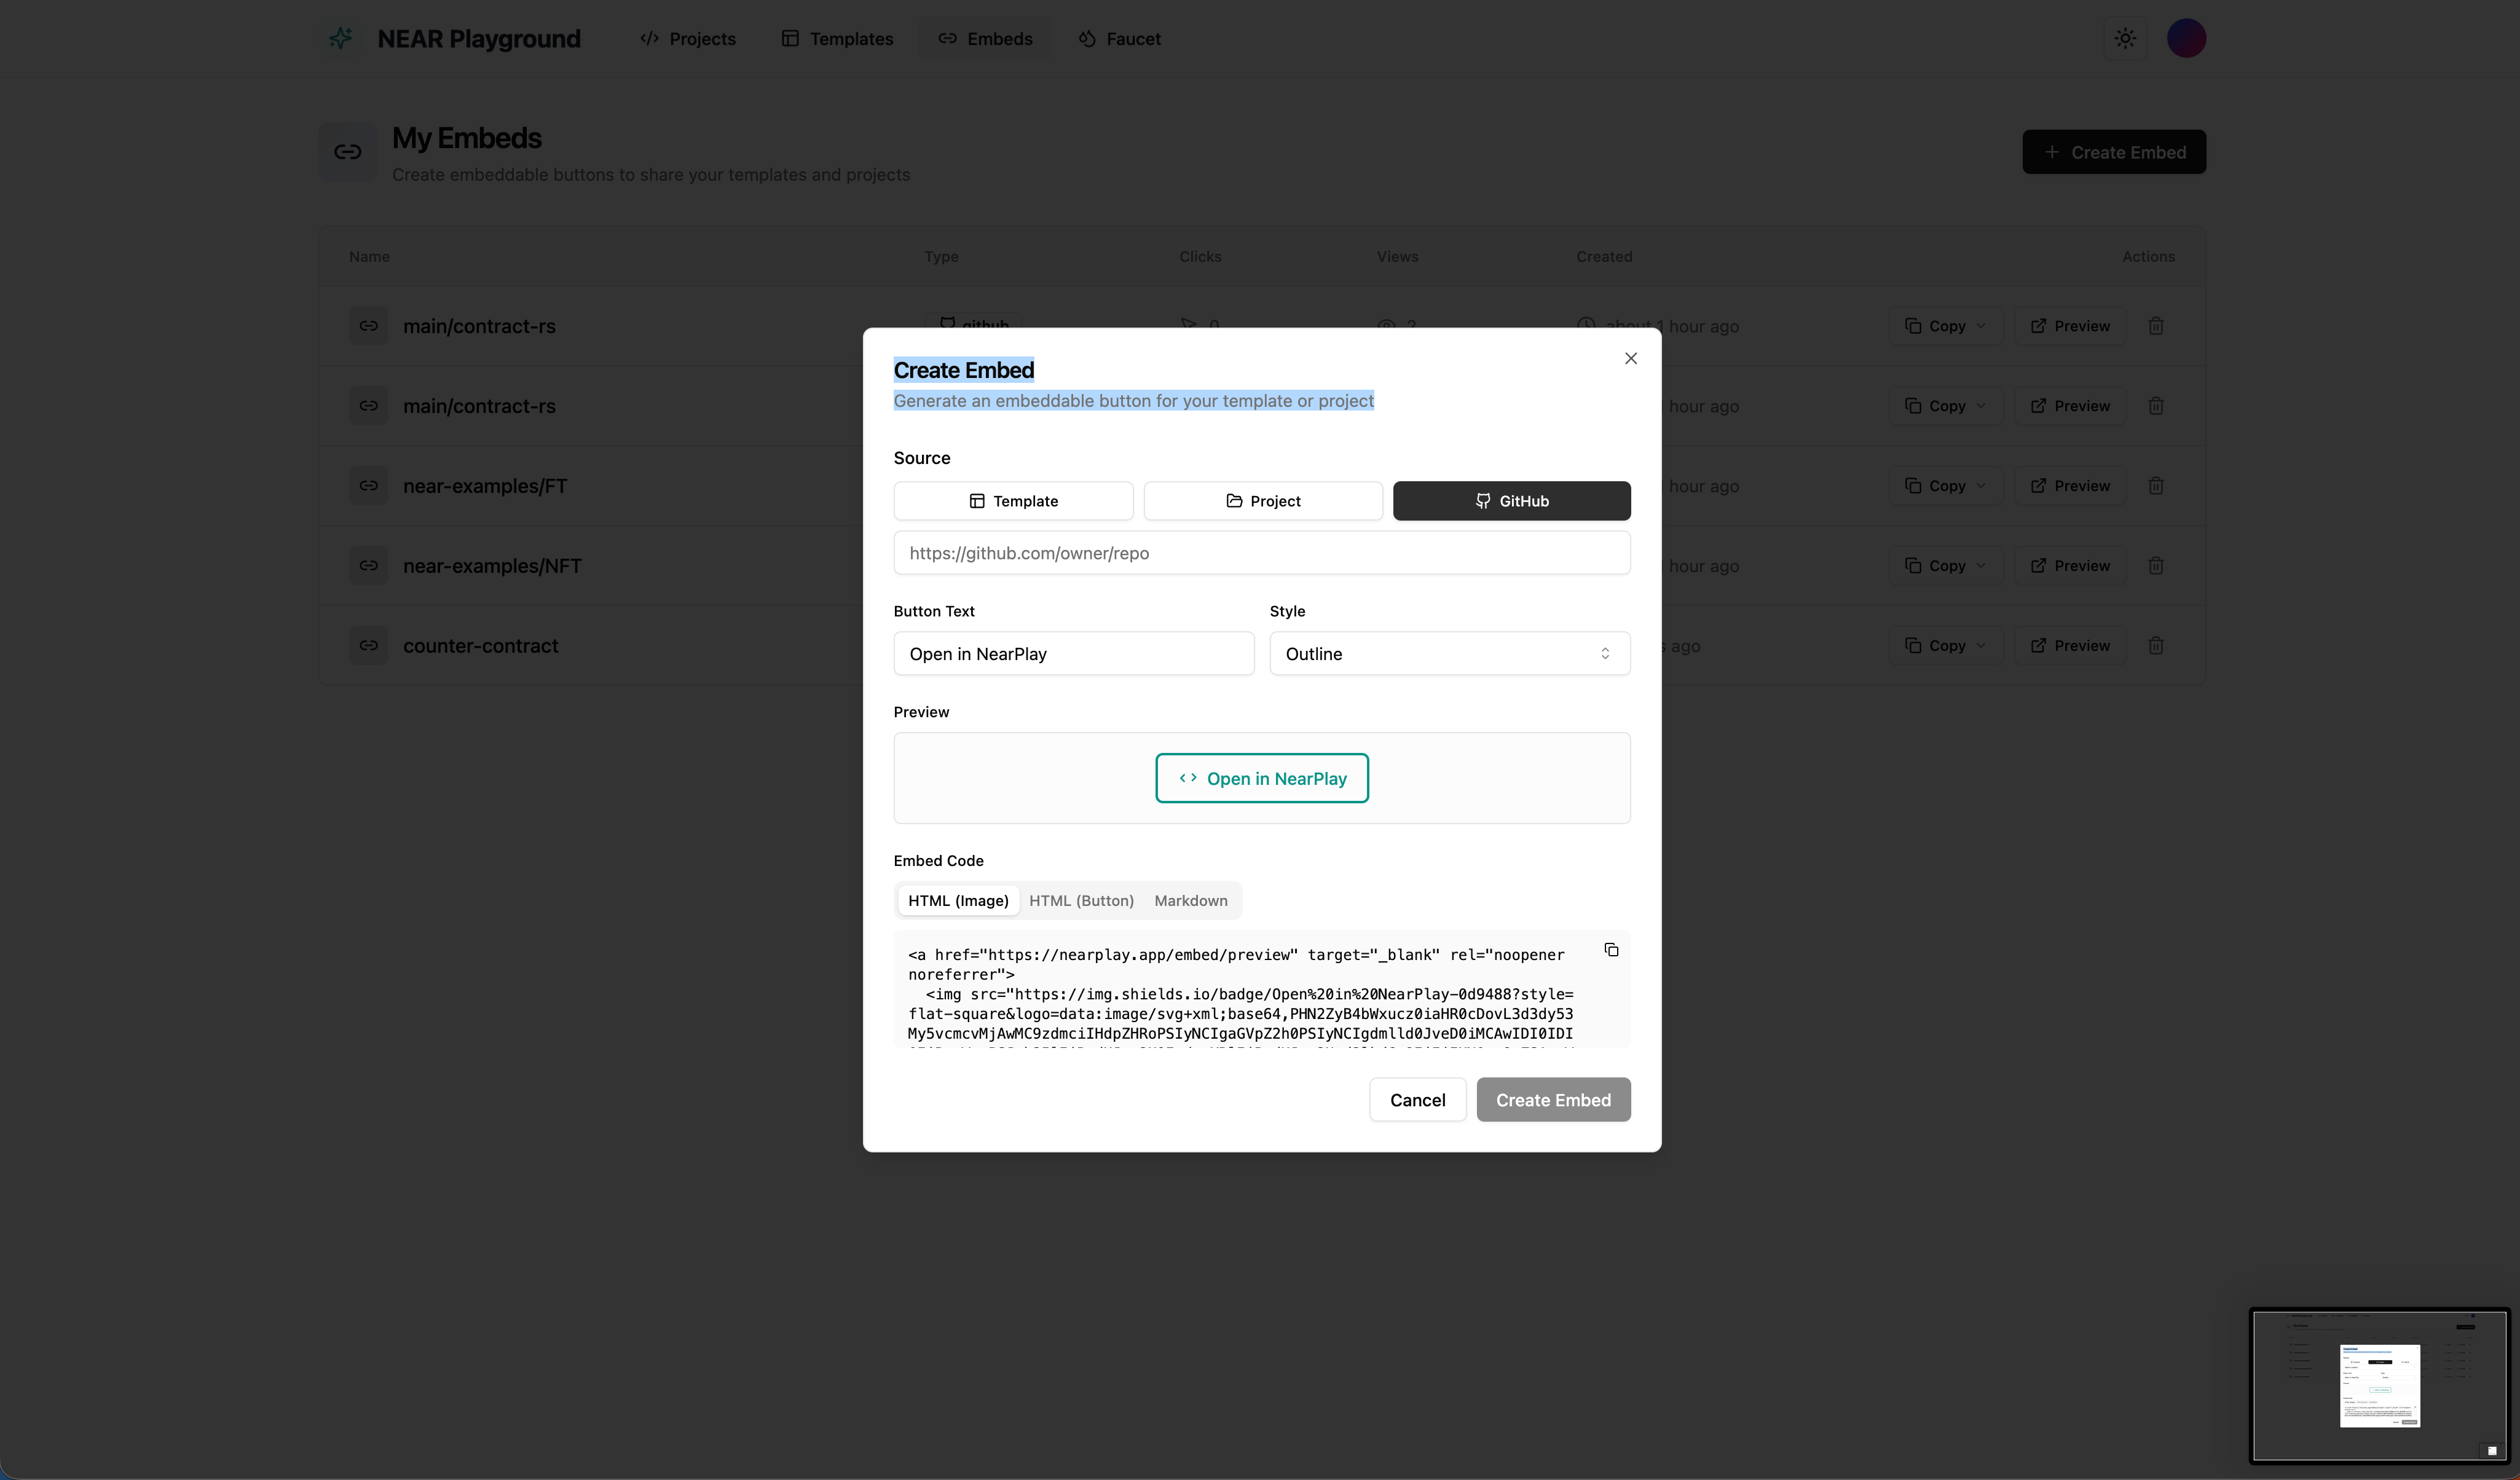Preview the counter-contract embed
This screenshot has height=1480, width=2520.
2069,646
